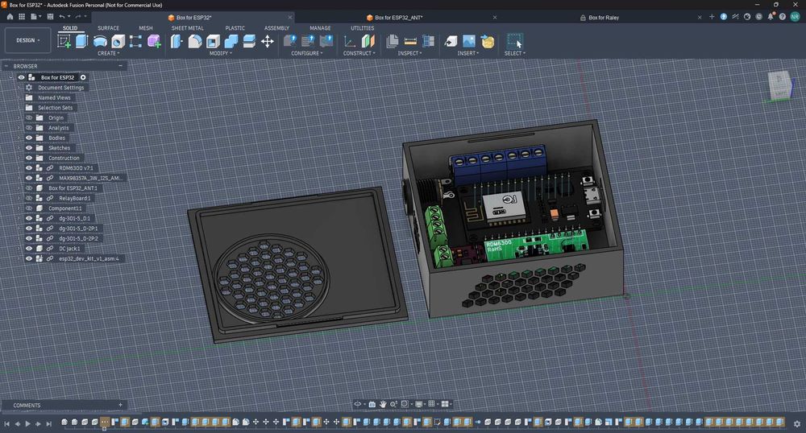Toggle visibility of RDM6300 v7:1
806x433 pixels.
(x=29, y=167)
